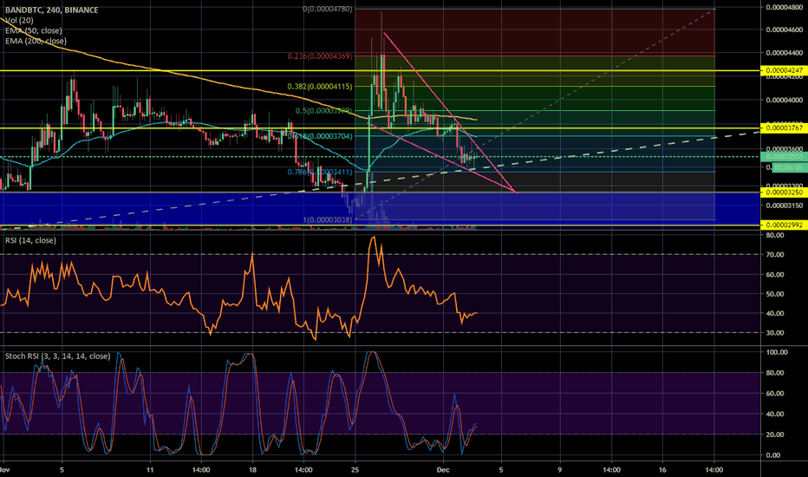Click the 0.00004247 yellow price label

pos(784,70)
